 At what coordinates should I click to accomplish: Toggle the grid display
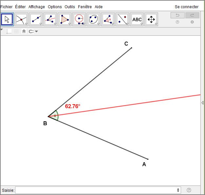pyautogui.click(x=16, y=31)
